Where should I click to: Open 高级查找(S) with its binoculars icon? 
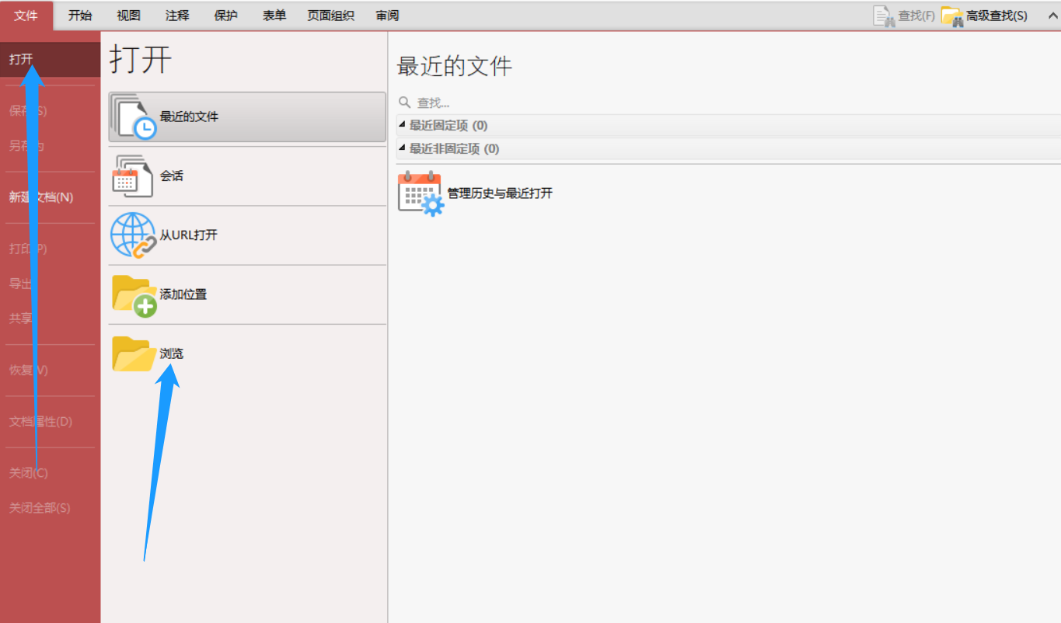[953, 15]
